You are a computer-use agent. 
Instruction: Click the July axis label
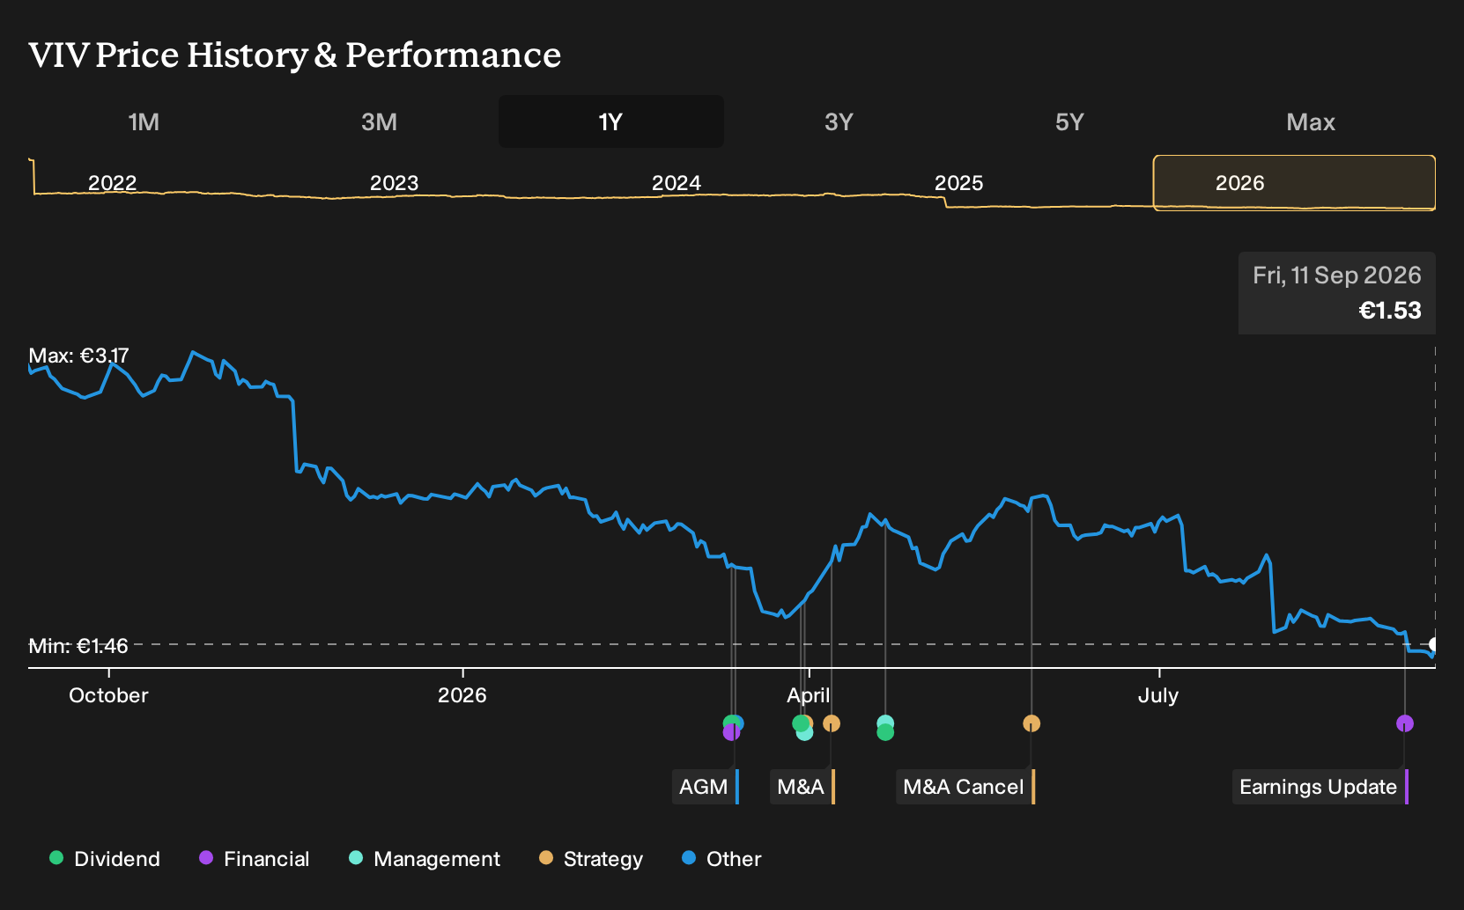coord(1158,695)
